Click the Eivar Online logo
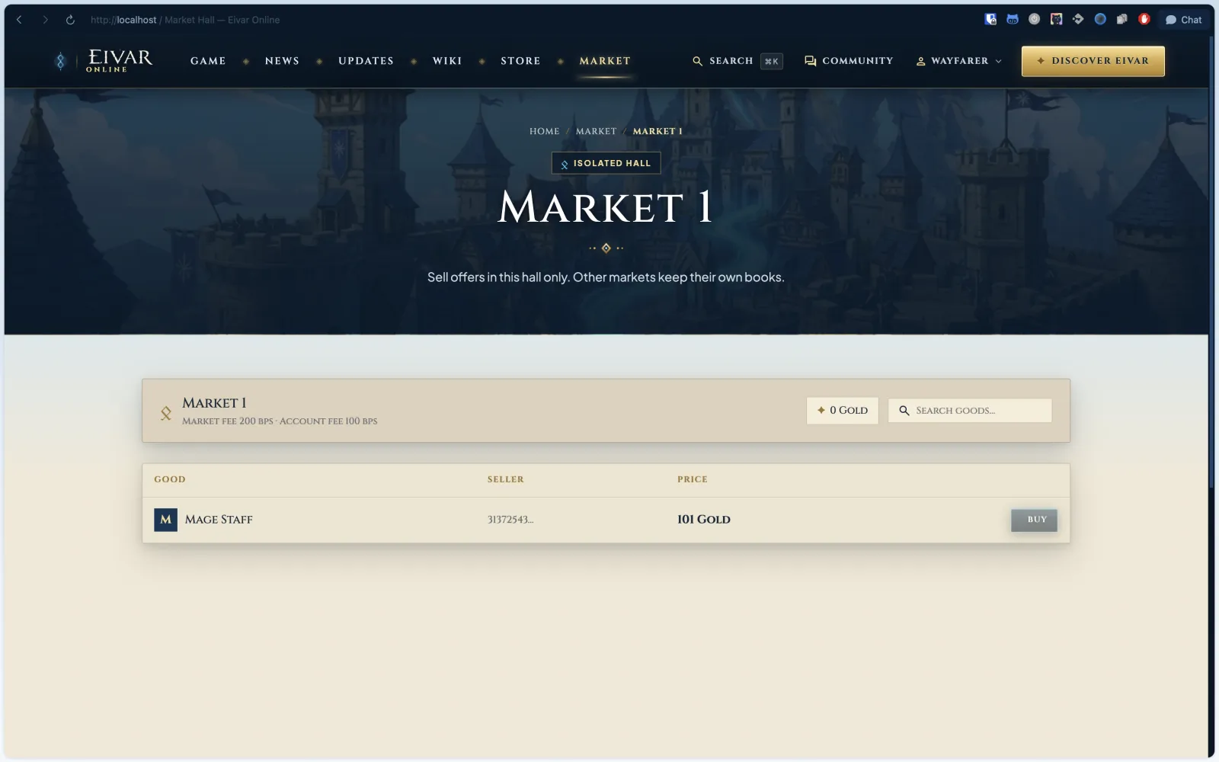The width and height of the screenshot is (1219, 762). [104, 61]
